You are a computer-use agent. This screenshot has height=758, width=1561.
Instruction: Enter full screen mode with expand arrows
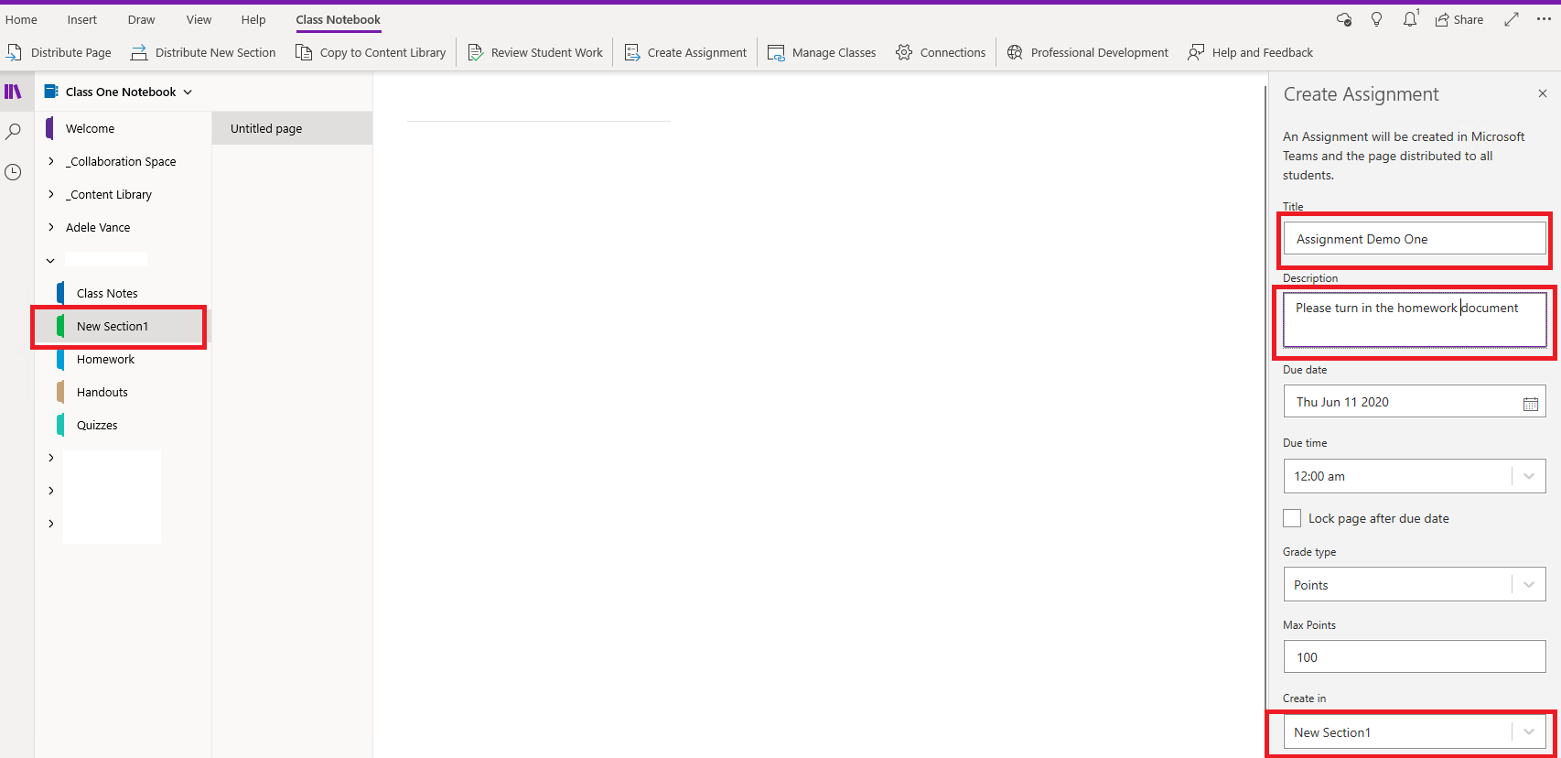(1511, 19)
